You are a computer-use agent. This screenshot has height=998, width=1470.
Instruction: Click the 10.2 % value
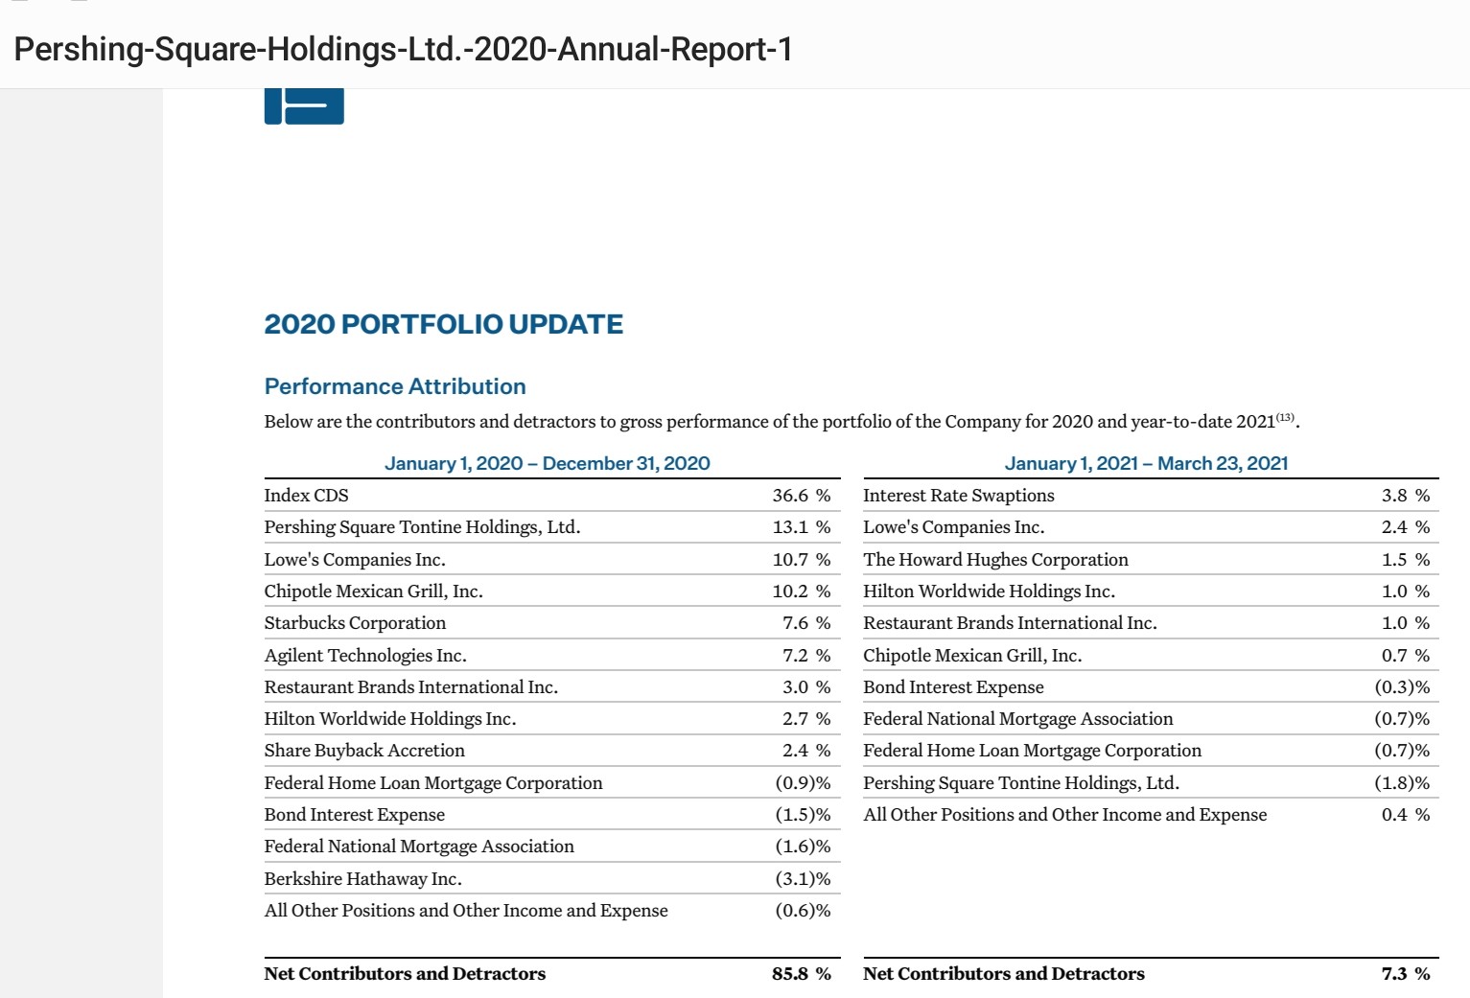click(x=802, y=591)
